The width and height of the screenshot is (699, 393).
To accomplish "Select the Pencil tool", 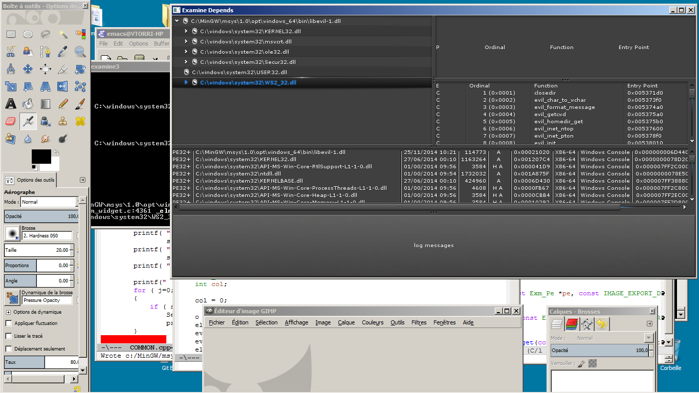I will click(63, 104).
